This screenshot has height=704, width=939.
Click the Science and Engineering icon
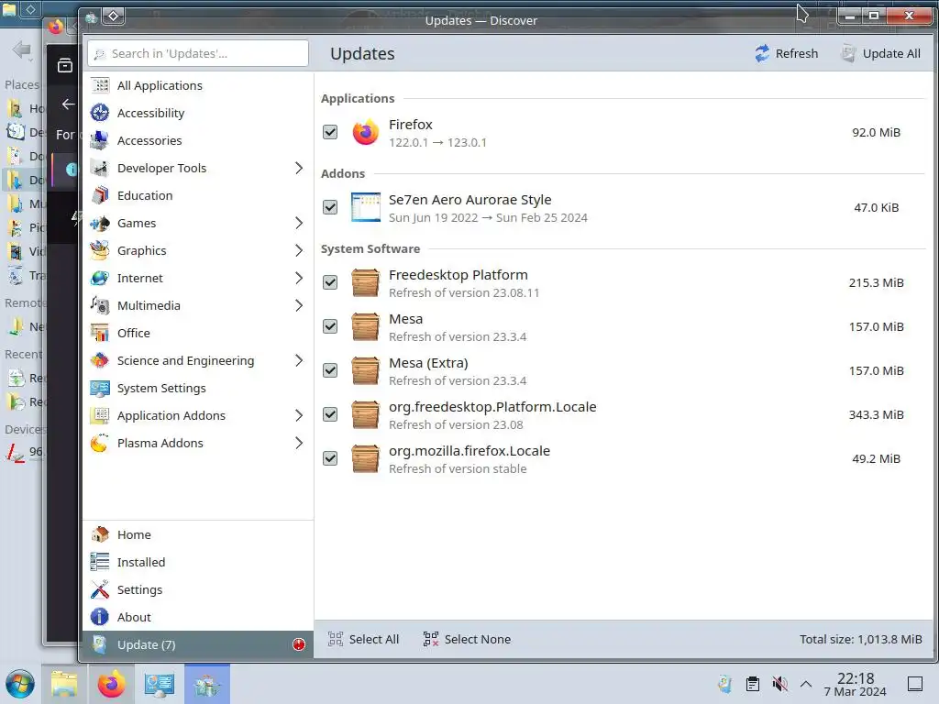point(99,360)
